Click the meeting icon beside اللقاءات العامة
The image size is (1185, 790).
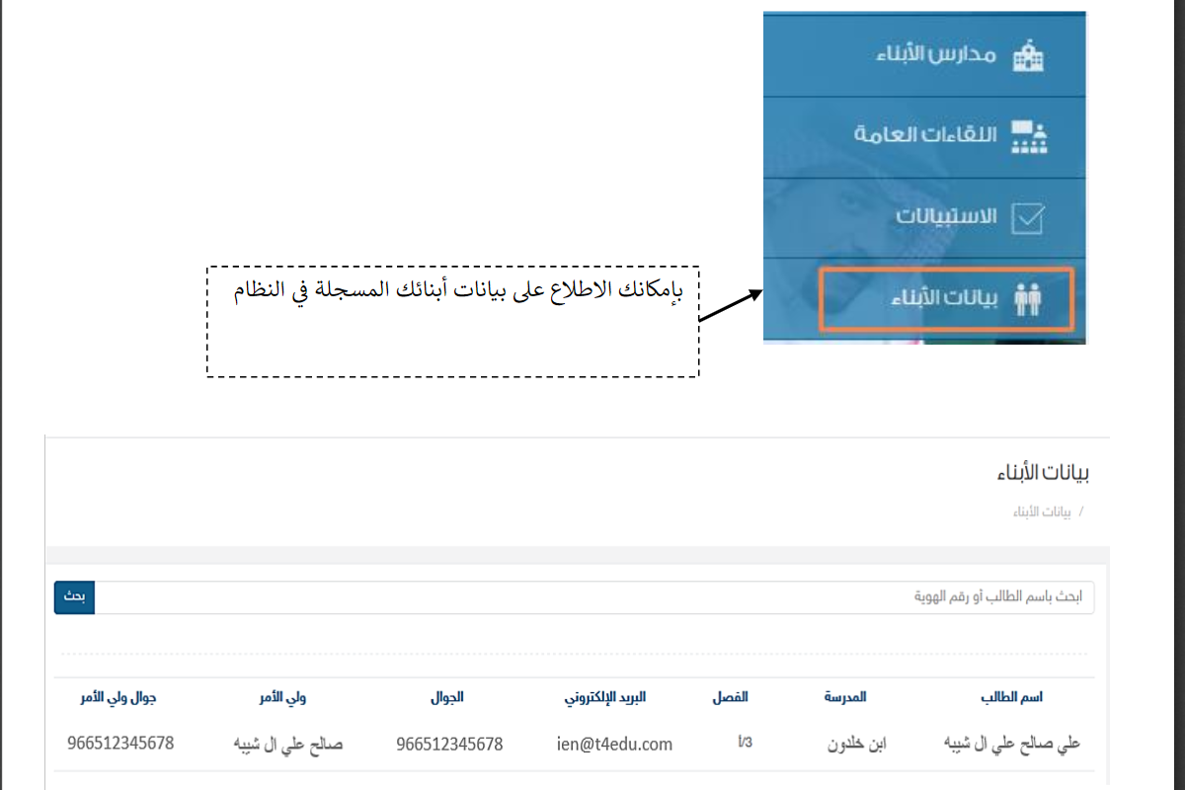coord(1030,136)
